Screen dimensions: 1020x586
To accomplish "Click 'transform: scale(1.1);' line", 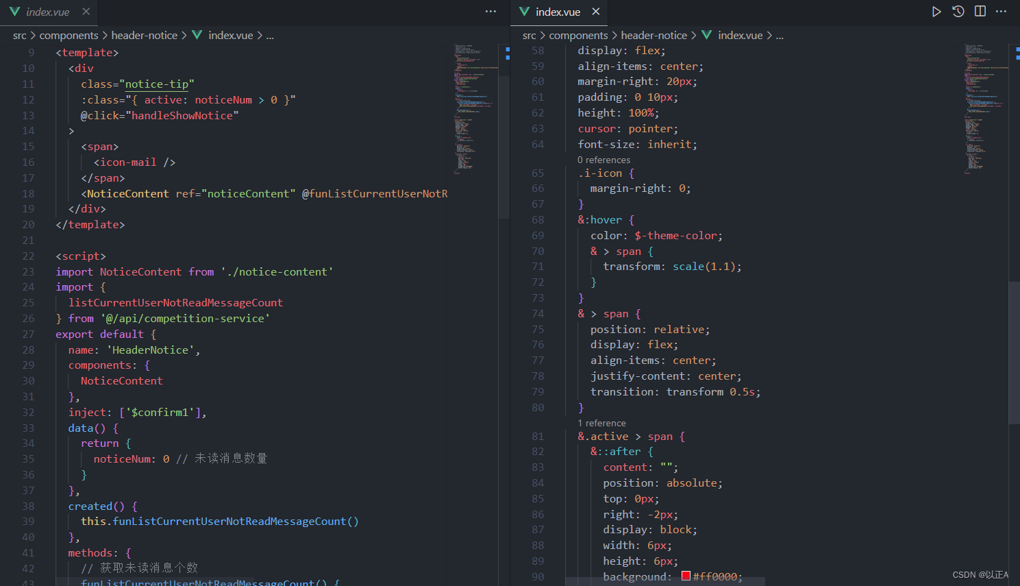I will pos(673,267).
